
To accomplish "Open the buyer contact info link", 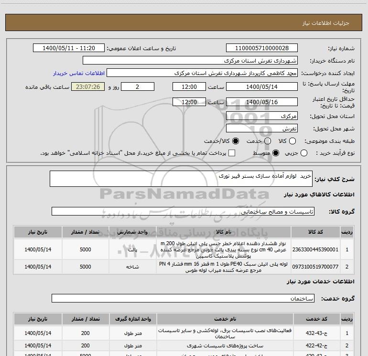I will pyautogui.click(x=79, y=73).
